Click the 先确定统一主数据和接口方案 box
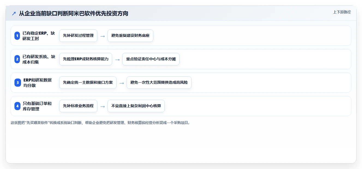 click(88, 83)
